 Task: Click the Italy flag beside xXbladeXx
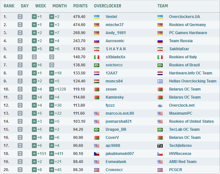(x=96, y=57)
